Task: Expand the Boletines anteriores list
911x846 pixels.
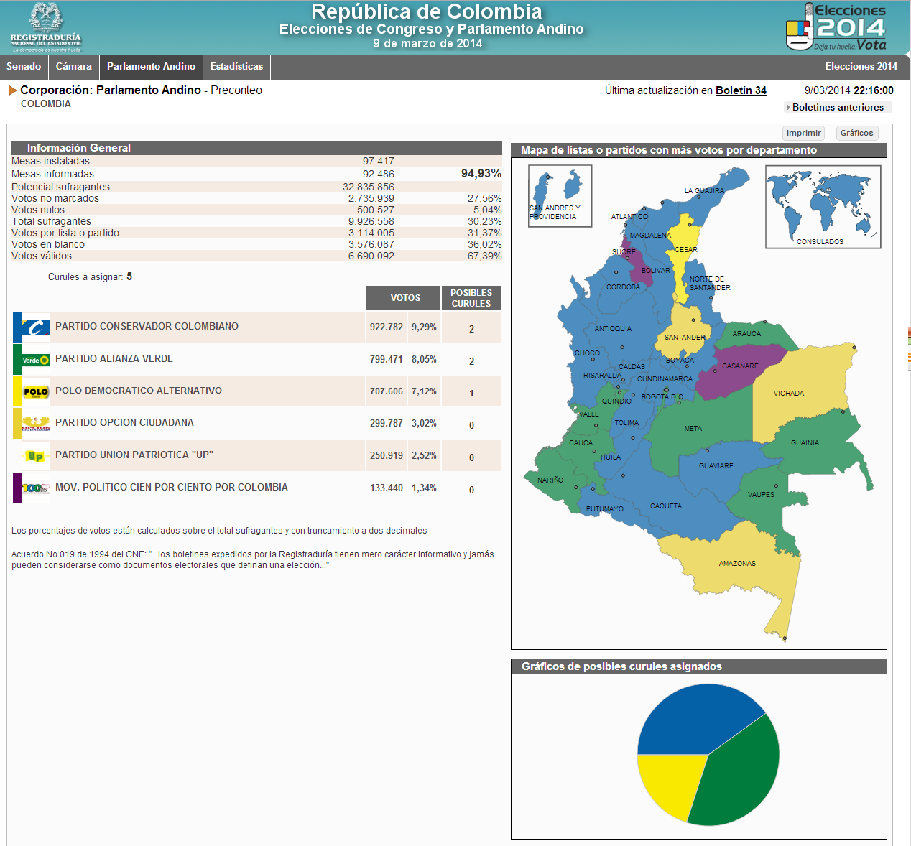Action: (837, 107)
